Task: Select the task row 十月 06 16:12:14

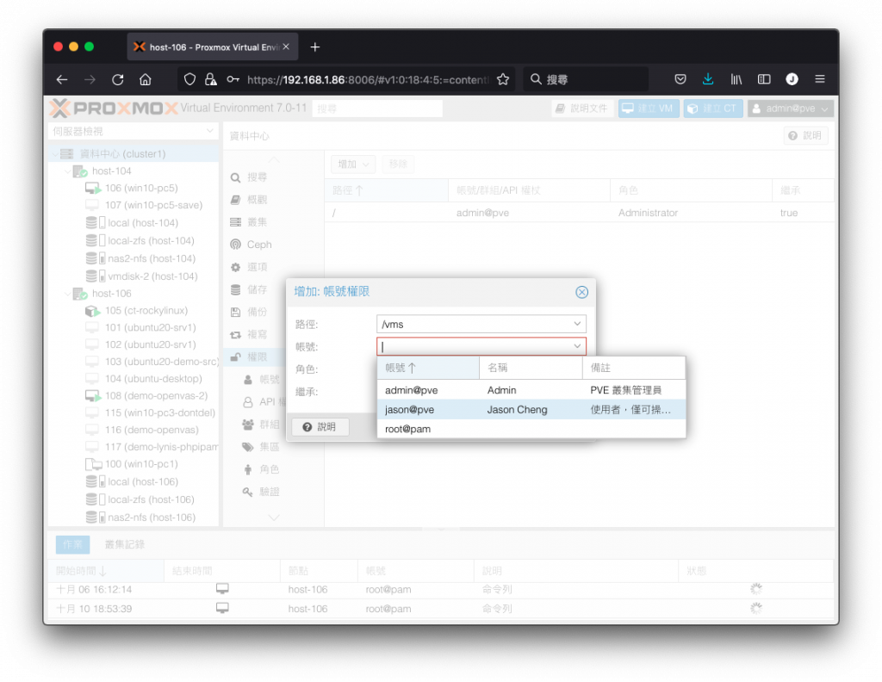Action: click(x=440, y=589)
